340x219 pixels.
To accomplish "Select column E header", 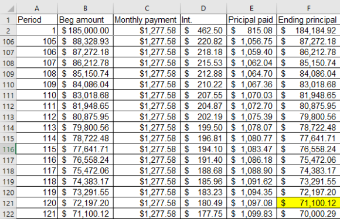I will click(251, 8).
